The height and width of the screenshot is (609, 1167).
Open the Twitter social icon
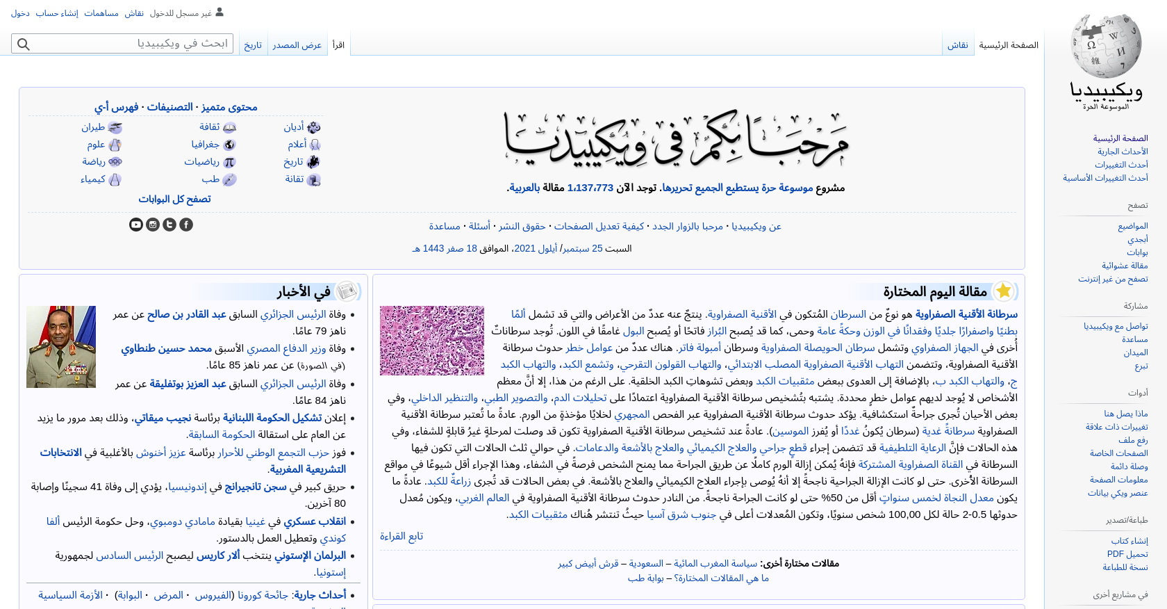pos(169,225)
